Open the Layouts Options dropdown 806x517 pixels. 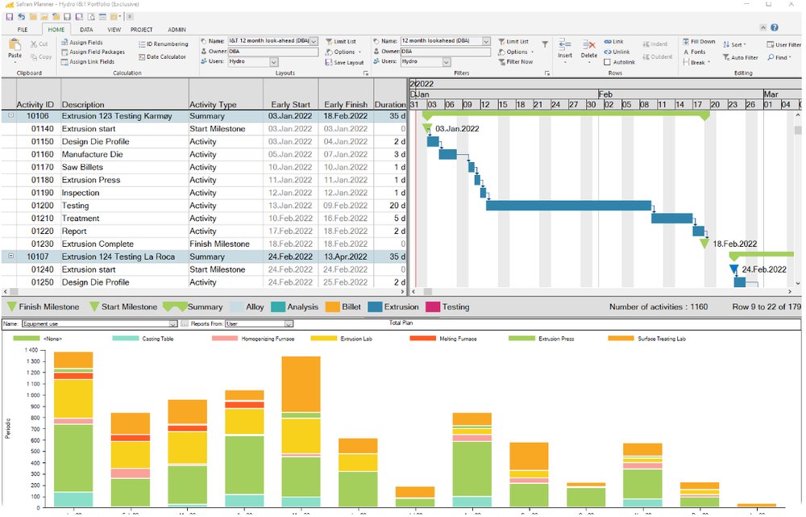[x=343, y=52]
